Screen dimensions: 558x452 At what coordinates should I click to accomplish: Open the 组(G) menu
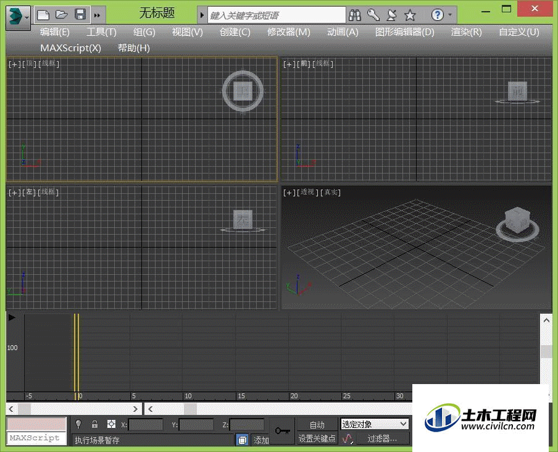(x=144, y=32)
